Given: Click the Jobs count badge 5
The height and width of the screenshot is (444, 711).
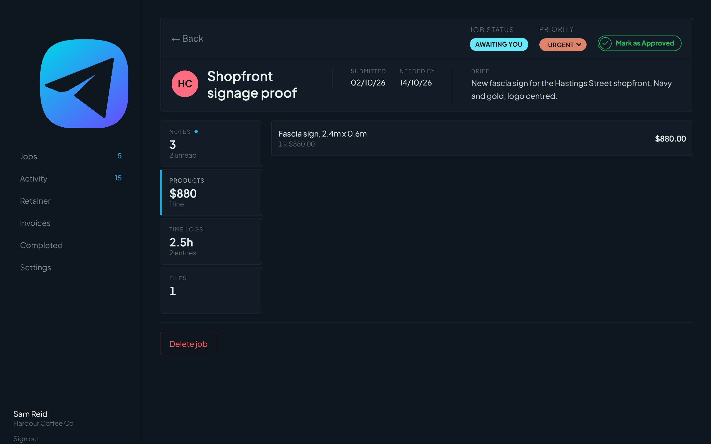Looking at the screenshot, I should coord(119,156).
